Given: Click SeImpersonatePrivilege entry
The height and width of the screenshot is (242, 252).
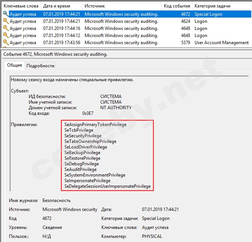Looking at the screenshot, I should 88,181.
